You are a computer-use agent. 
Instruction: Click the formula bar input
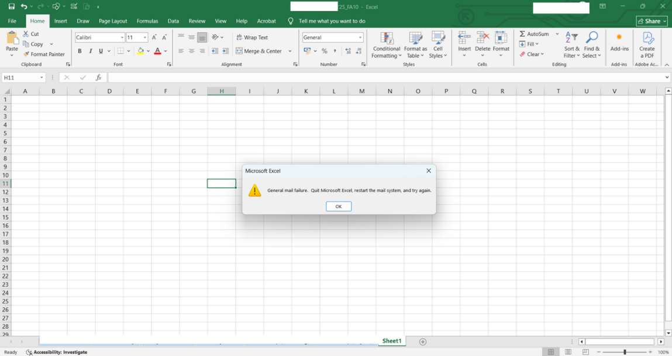pos(385,78)
